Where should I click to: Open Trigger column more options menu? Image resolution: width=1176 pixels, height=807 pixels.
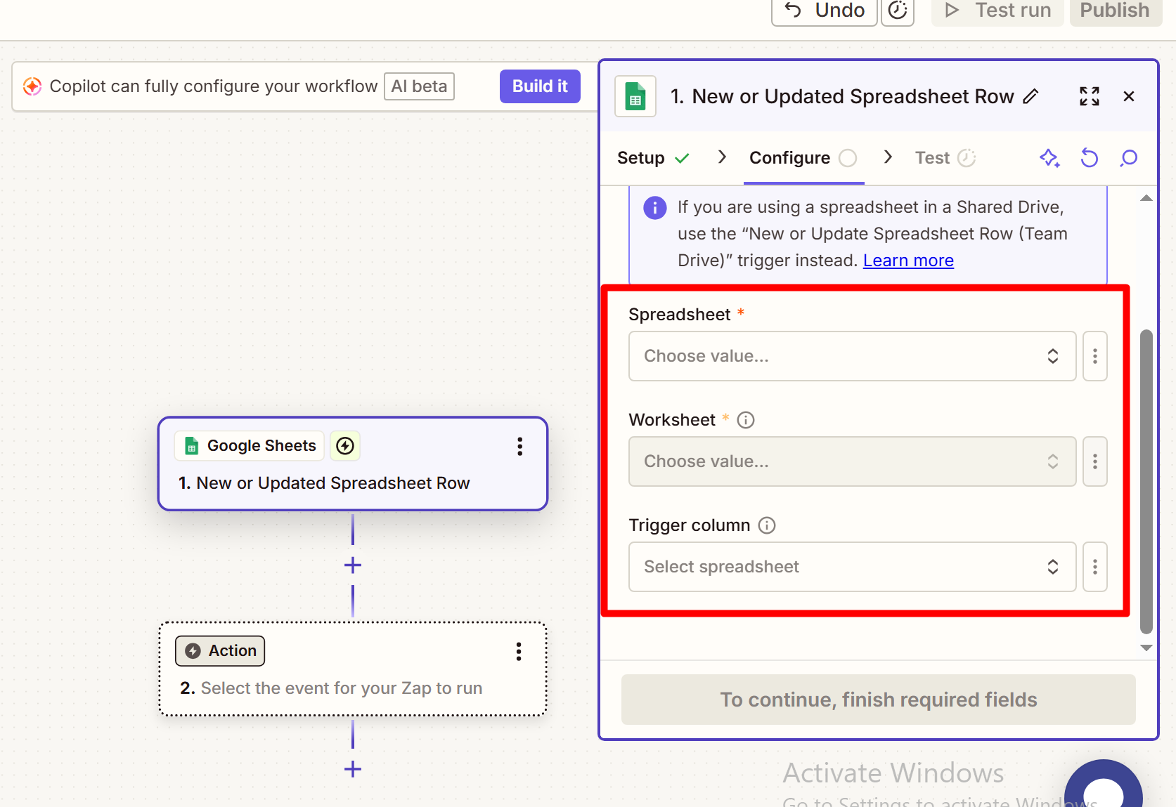pos(1095,567)
